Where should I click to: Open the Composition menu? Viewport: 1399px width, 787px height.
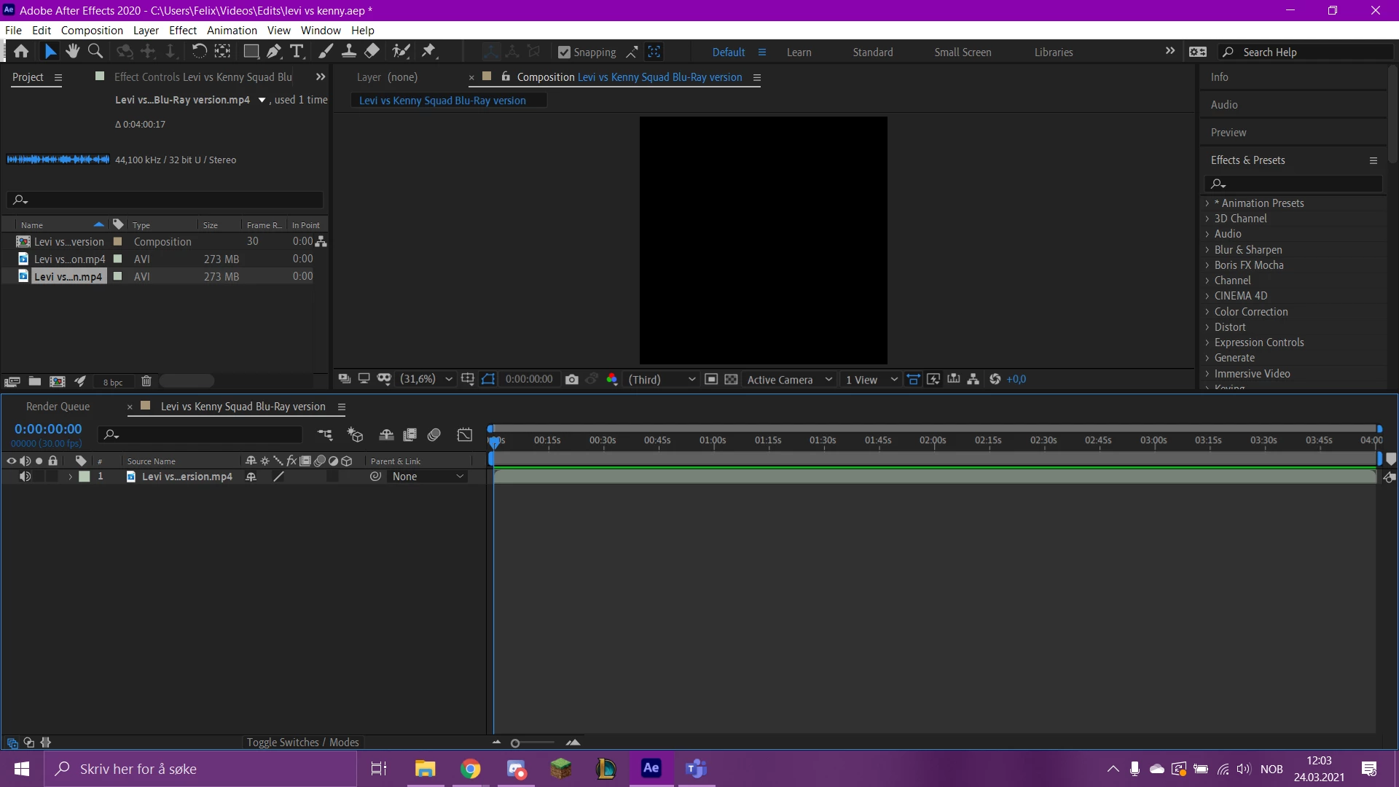[x=92, y=31]
